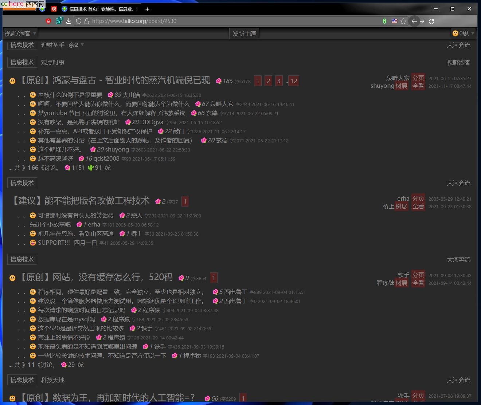Open the 0级 user level dropdown
The width and height of the screenshot is (481, 405).
tap(463, 33)
